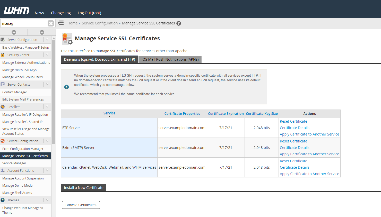
Task: Open Contact Manager in sidebar
Action: [15, 92]
